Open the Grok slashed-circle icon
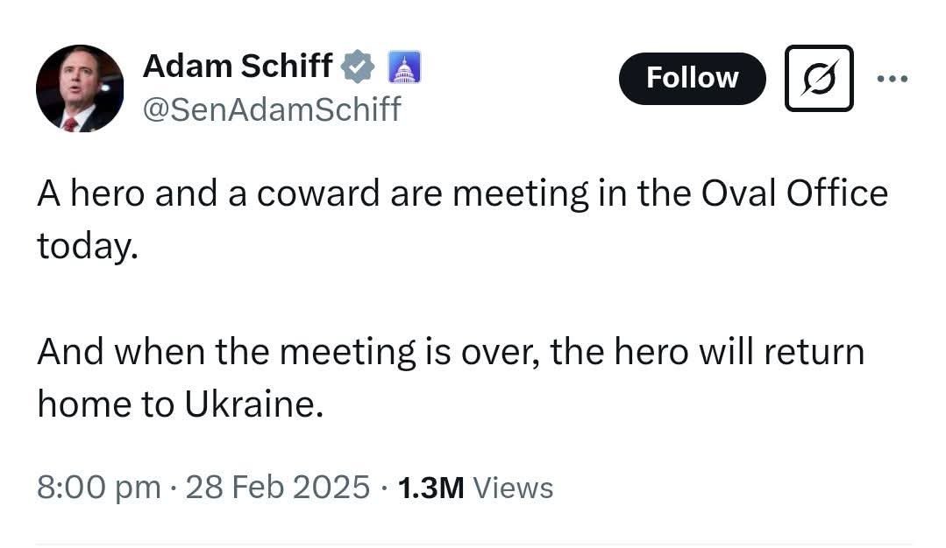 819,78
